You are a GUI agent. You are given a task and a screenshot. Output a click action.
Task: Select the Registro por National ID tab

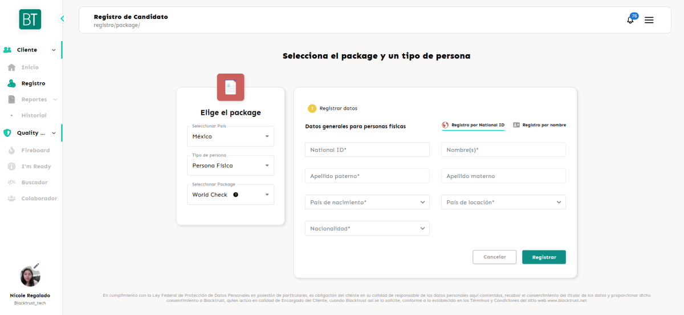pyautogui.click(x=473, y=125)
